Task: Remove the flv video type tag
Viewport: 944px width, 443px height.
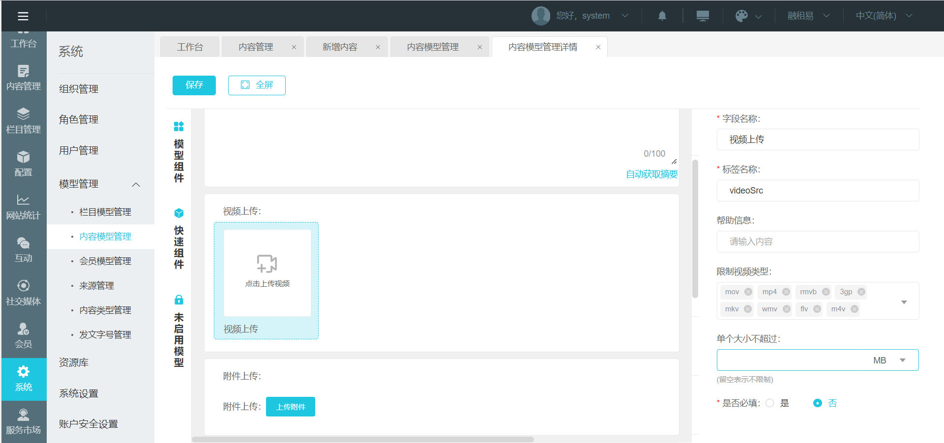Action: 817,309
